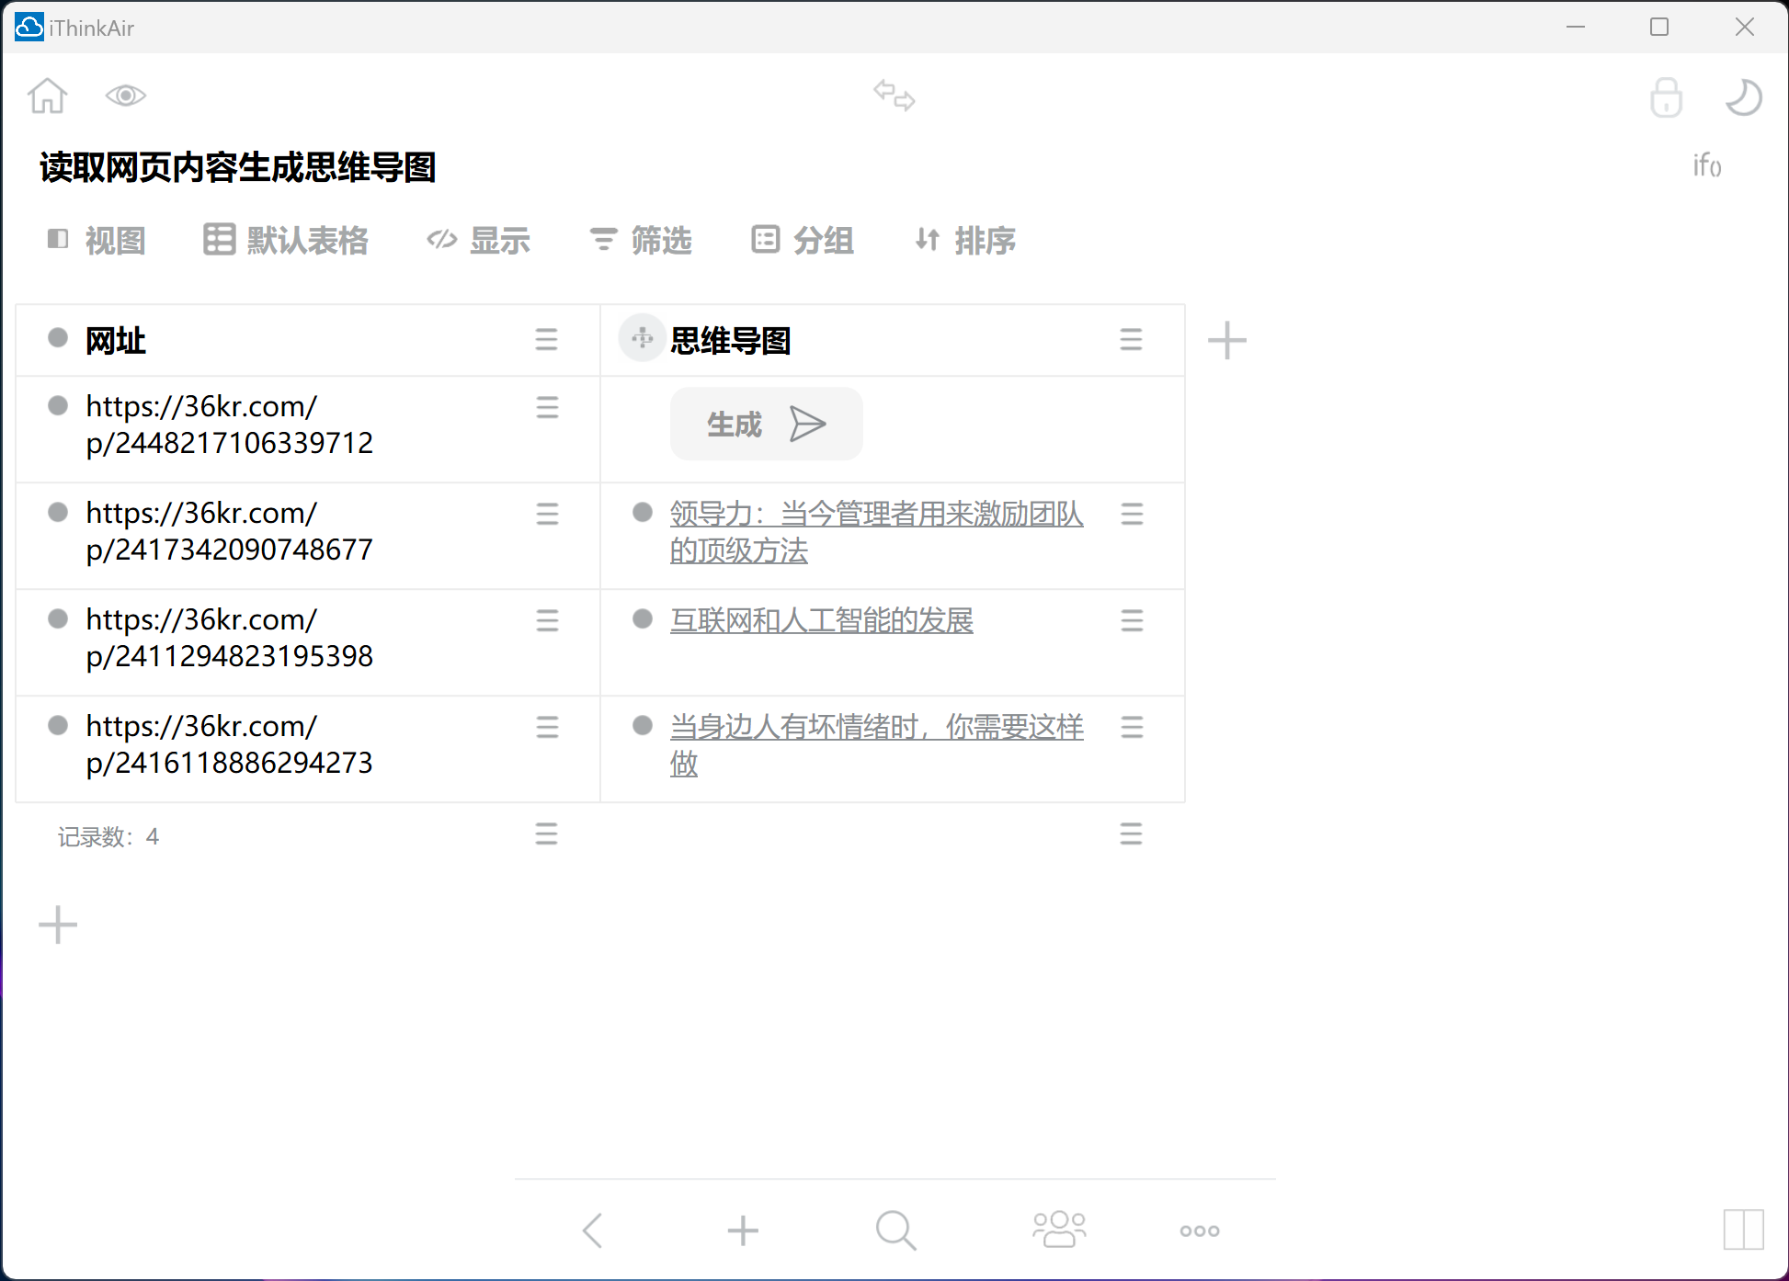Click the 网址 column header bullet
The image size is (1789, 1281).
[58, 338]
